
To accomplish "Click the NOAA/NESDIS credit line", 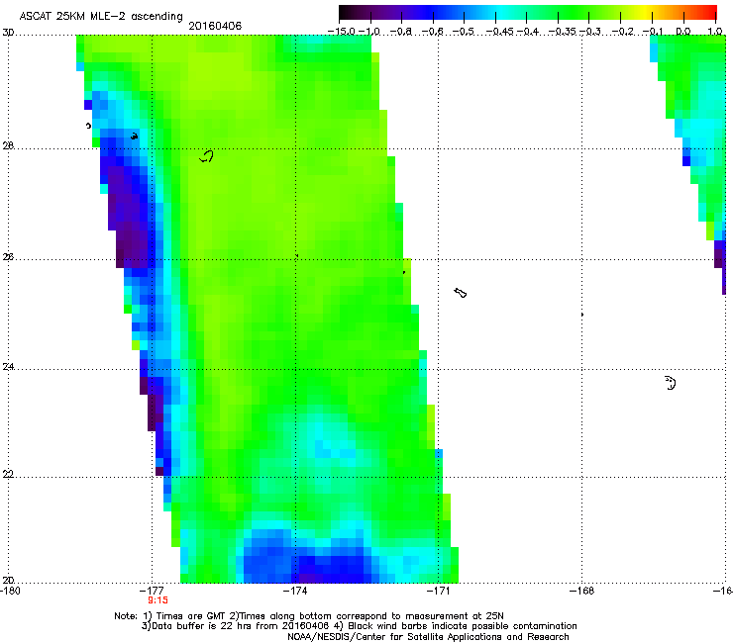I will click(x=428, y=637).
